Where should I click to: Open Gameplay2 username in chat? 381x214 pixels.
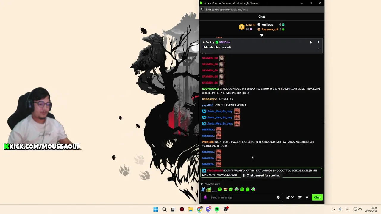[x=210, y=99]
